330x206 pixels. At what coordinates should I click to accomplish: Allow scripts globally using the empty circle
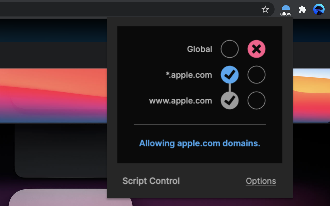229,49
